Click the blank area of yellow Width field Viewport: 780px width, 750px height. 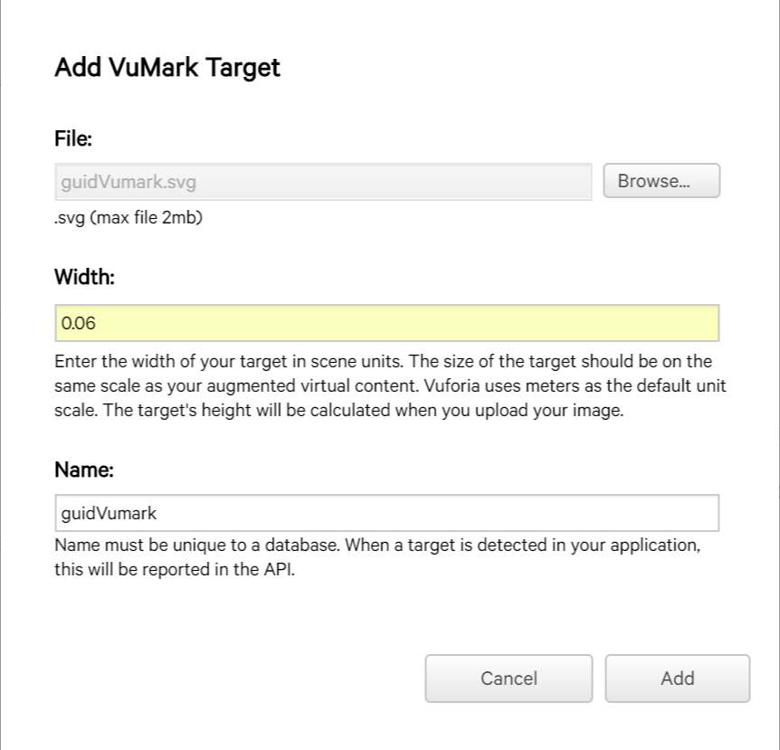point(407,323)
